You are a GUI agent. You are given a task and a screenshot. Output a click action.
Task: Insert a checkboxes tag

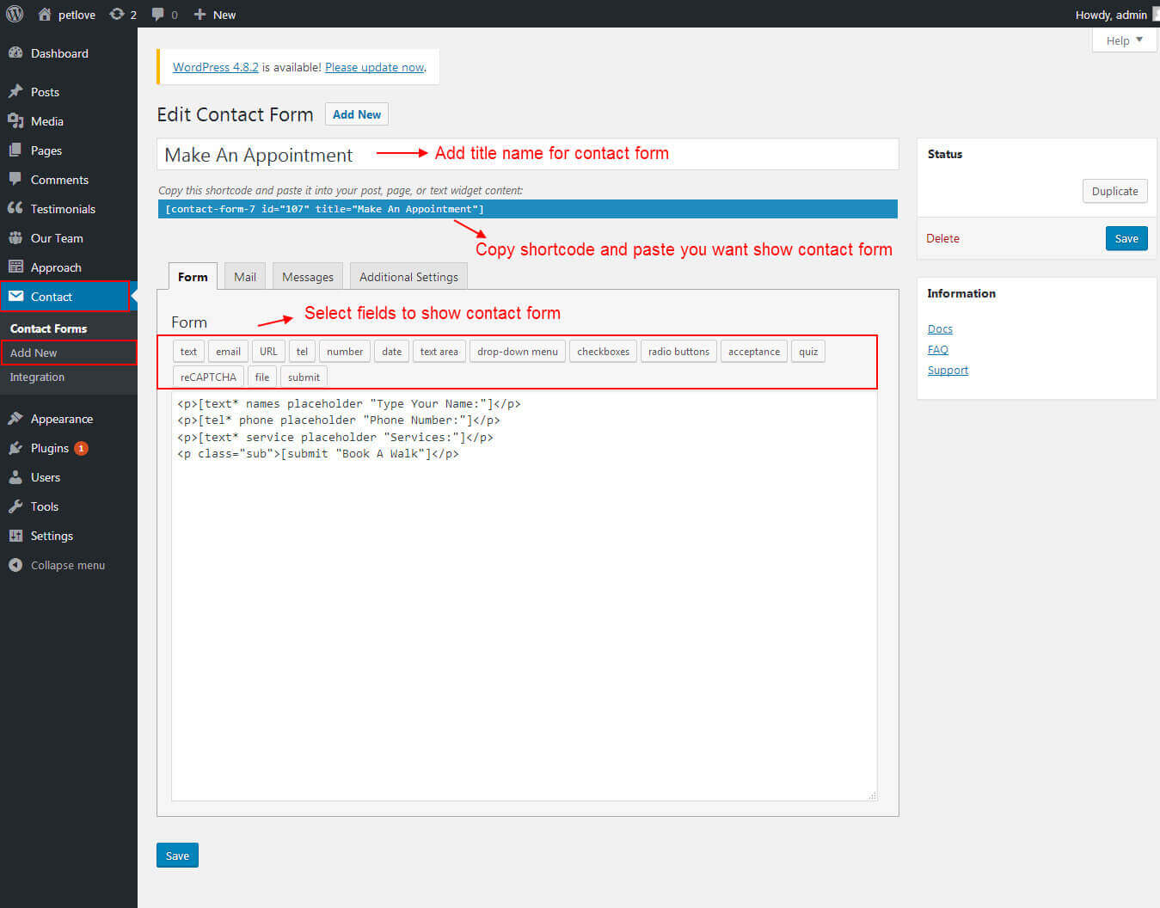point(603,351)
